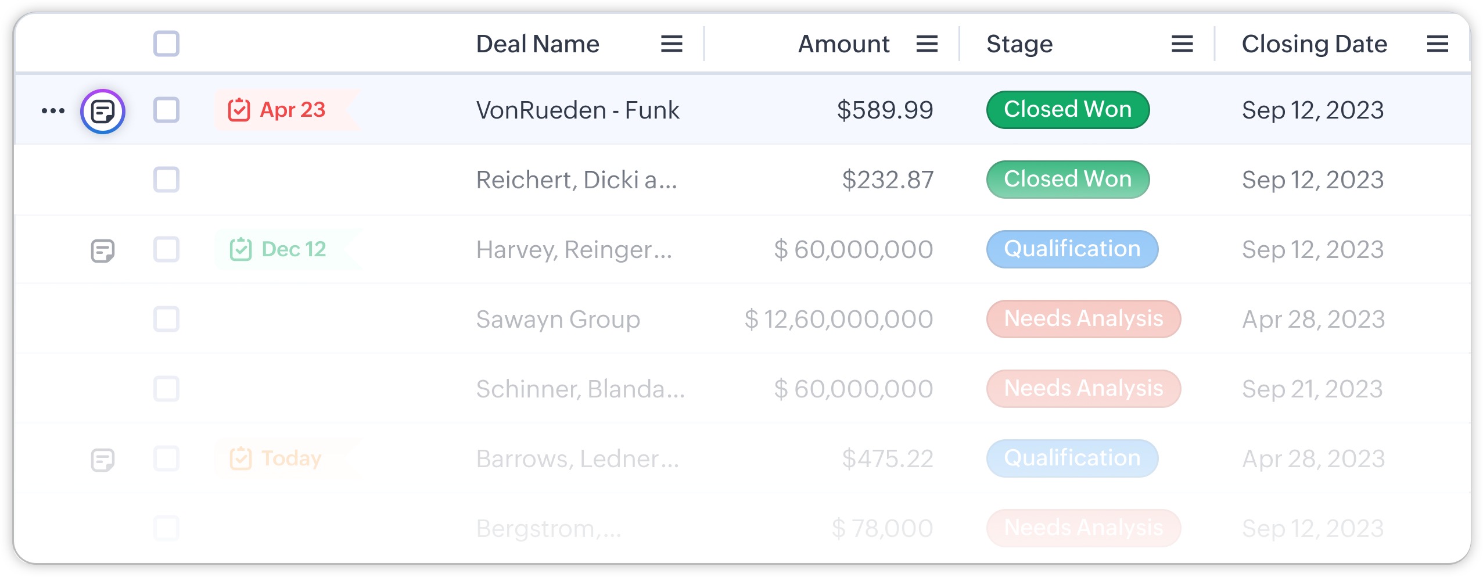Click the notes icon on Harvey, Reinger row
This screenshot has width=1483, height=577.
103,251
